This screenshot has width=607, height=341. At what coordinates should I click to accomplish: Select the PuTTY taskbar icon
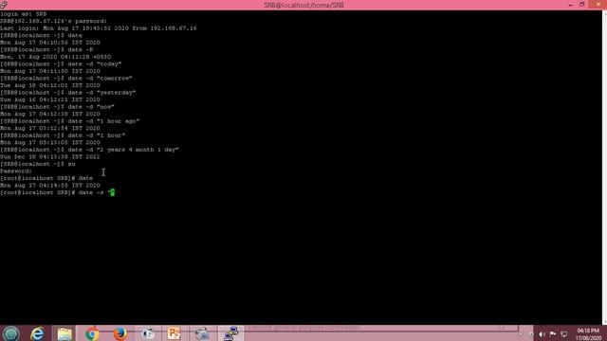(230, 333)
